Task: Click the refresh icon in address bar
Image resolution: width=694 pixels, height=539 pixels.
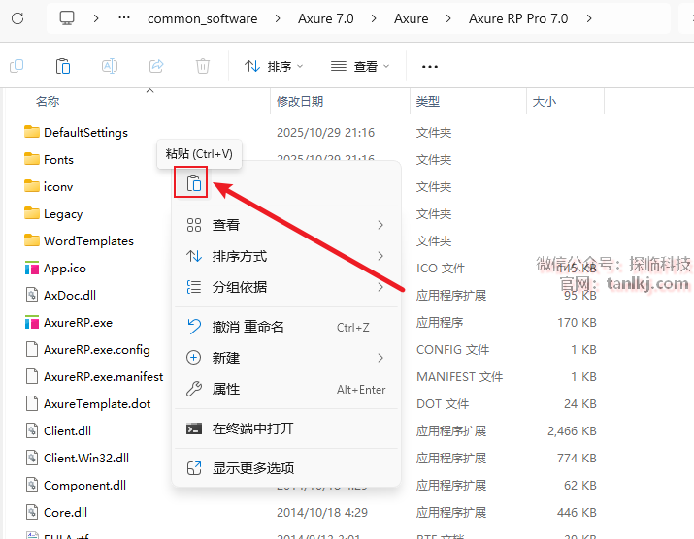Action: (x=17, y=18)
